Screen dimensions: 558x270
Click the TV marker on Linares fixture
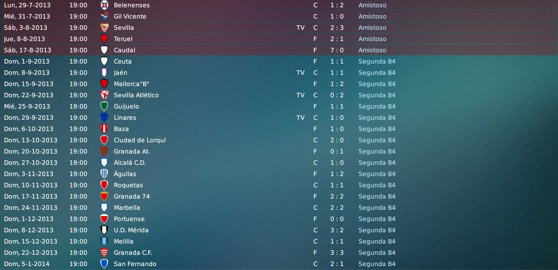[300, 118]
